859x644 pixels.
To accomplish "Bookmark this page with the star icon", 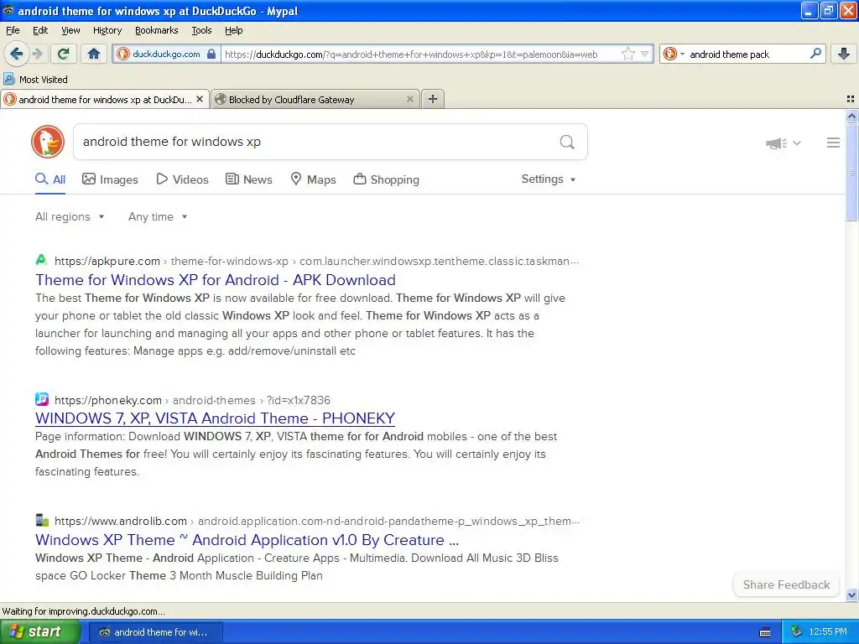I will (x=627, y=54).
